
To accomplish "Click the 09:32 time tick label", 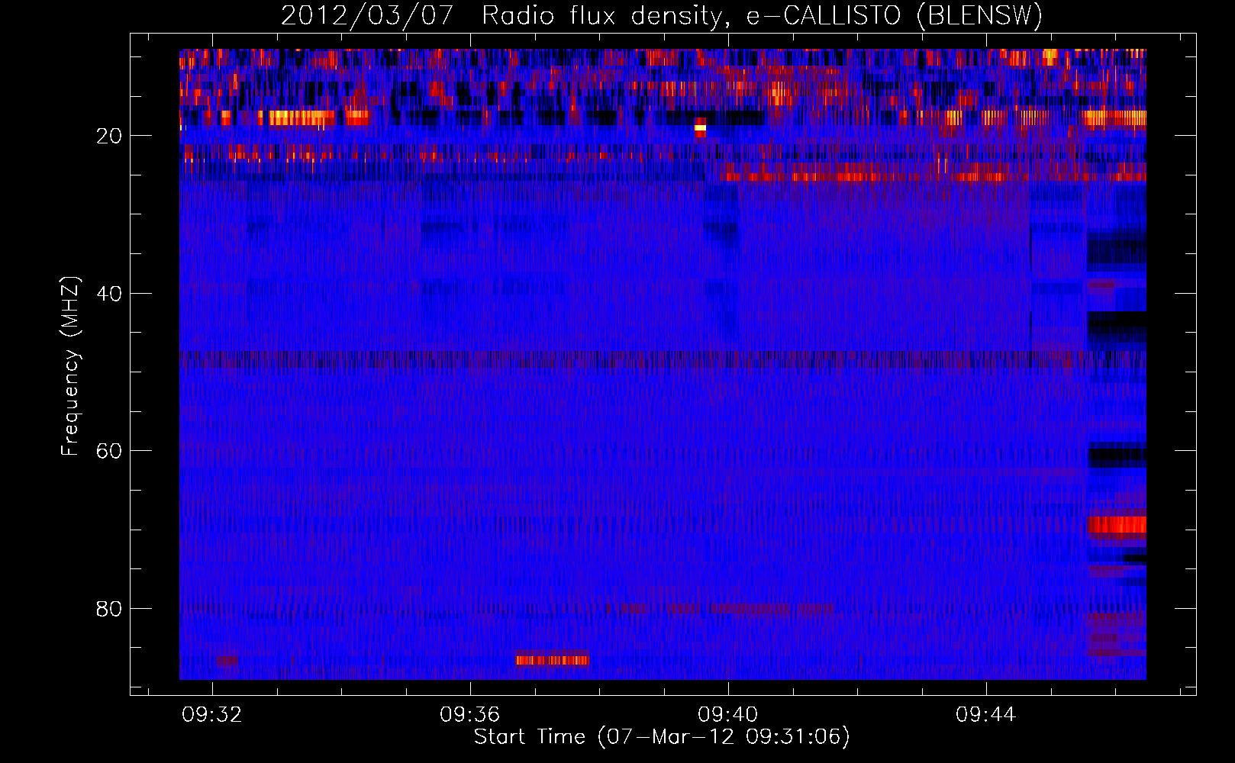I will coord(212,714).
